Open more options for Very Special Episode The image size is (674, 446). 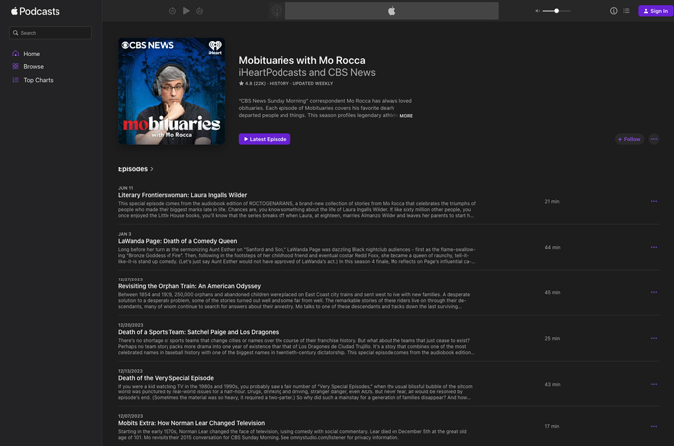click(x=654, y=384)
